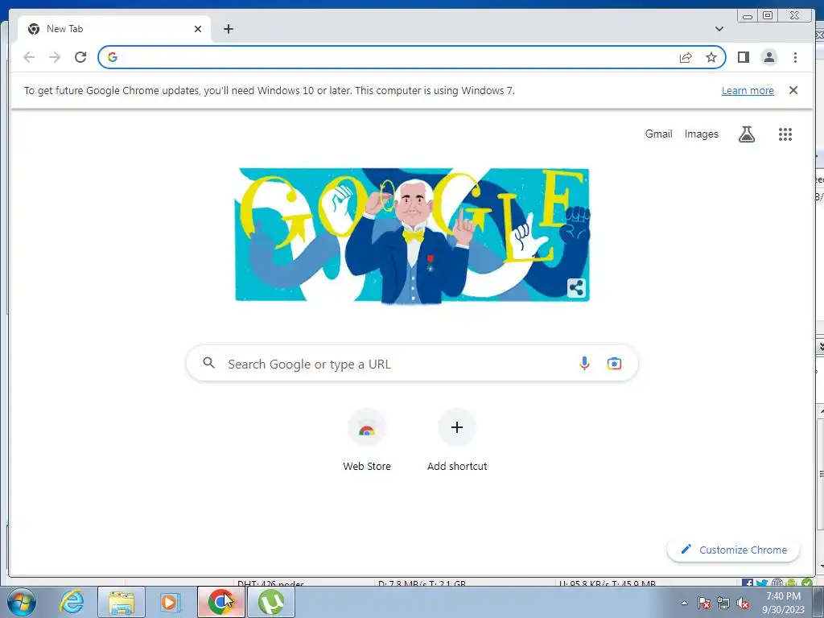Open the taskbar clock showing 7:40 PM
Screen dimensions: 824x618
pos(783,603)
